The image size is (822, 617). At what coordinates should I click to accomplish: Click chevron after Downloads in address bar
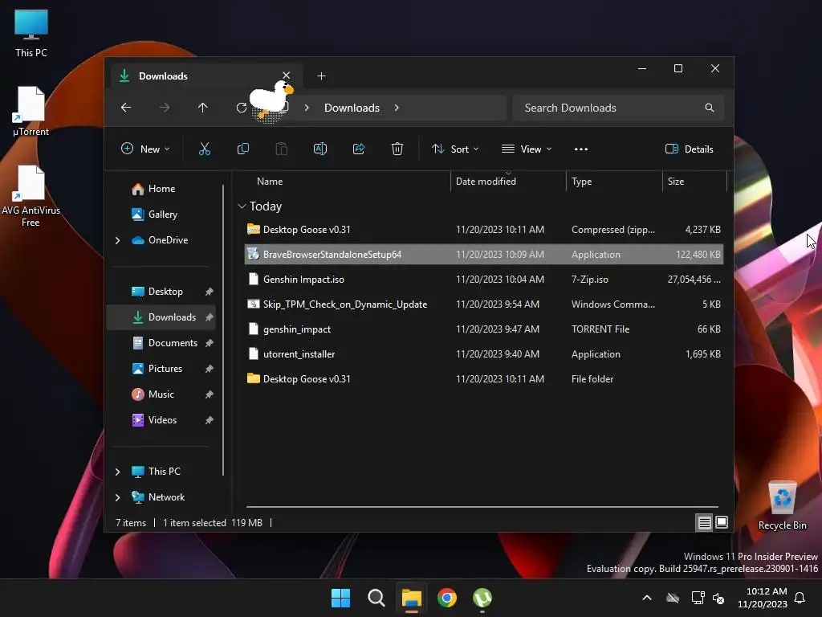tap(397, 108)
